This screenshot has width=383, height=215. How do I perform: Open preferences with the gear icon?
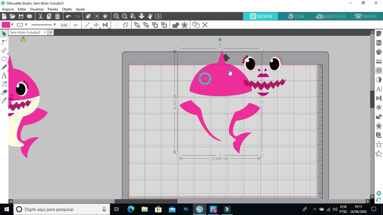[379, 193]
